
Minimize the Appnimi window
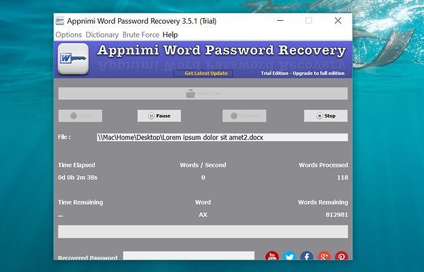pyautogui.click(x=280, y=21)
